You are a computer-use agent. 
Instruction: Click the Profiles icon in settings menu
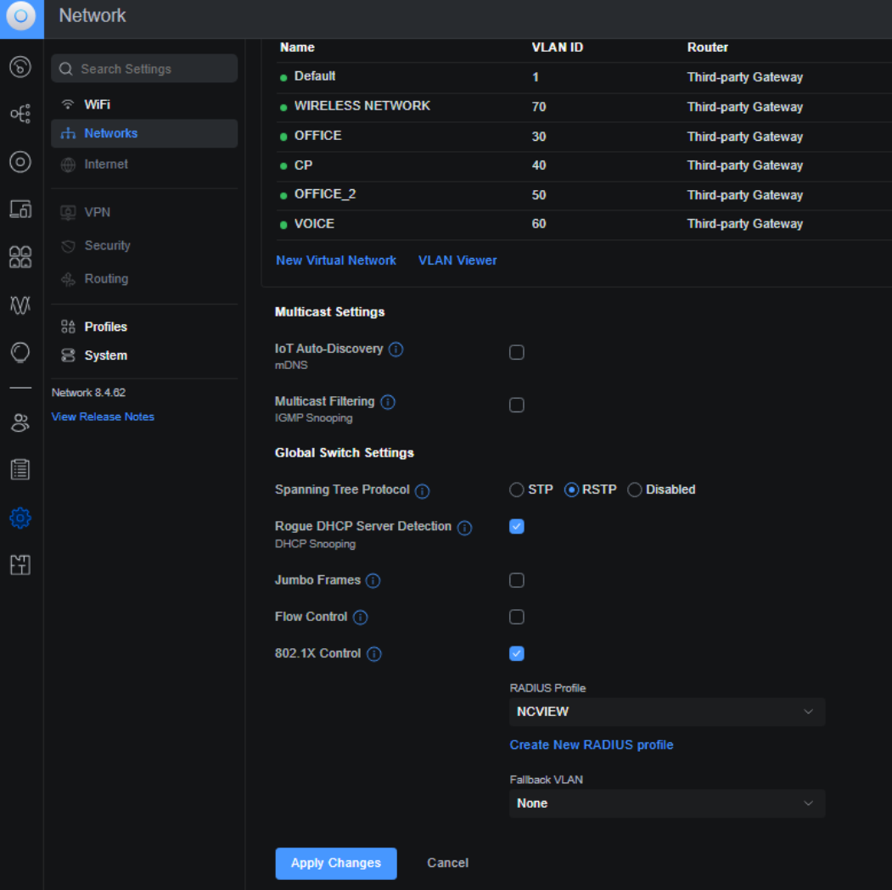point(68,327)
